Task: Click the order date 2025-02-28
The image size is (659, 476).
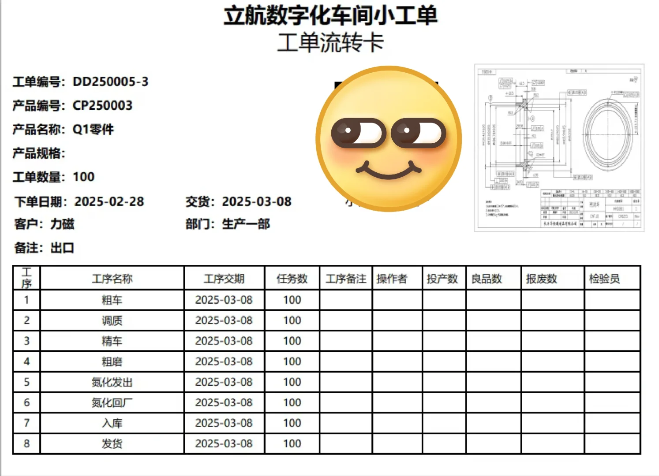Action: coord(109,201)
